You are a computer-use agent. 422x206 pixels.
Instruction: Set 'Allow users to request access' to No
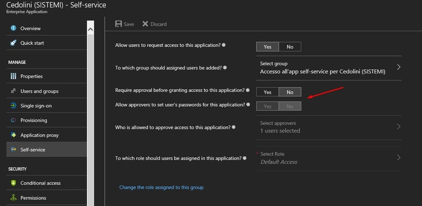point(290,47)
